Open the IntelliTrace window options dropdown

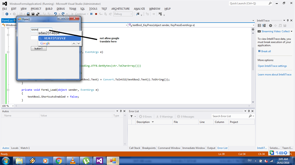(284, 20)
